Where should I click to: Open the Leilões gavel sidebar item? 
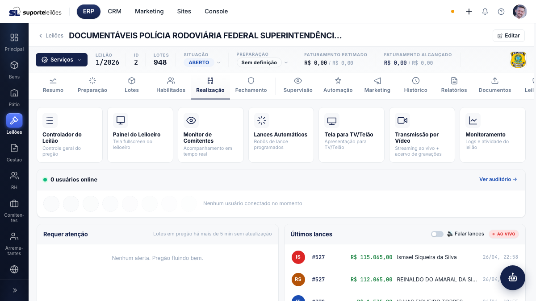[14, 124]
